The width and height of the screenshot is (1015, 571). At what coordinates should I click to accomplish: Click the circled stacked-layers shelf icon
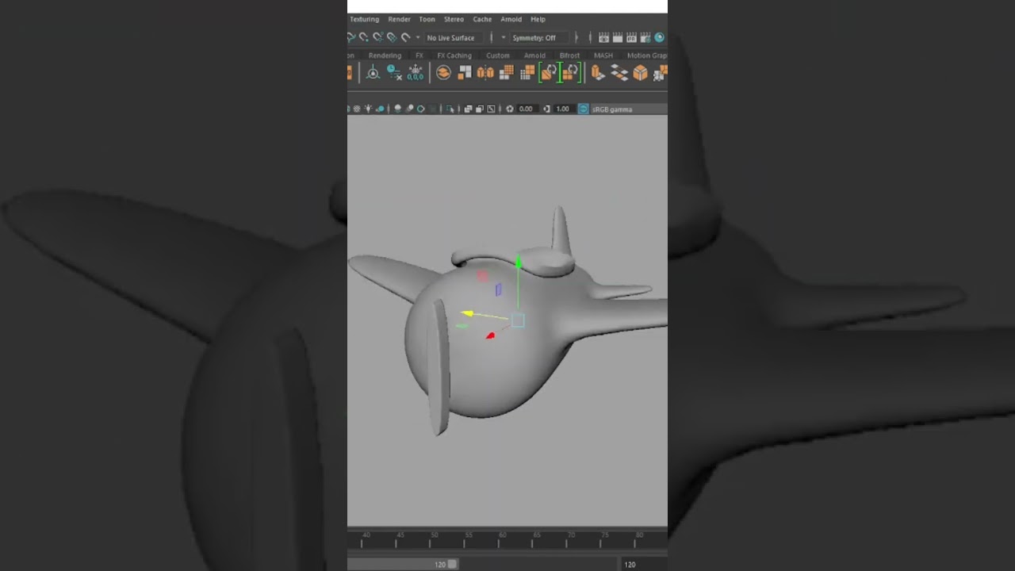[443, 72]
